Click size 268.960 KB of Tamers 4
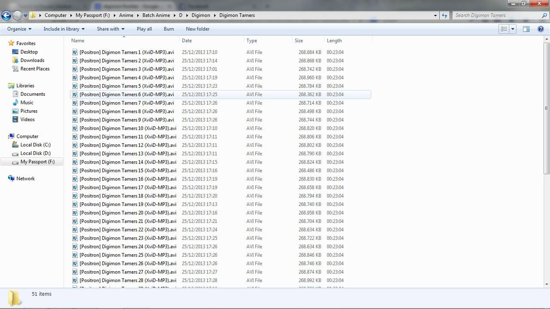This screenshot has height=309, width=550. point(310,78)
